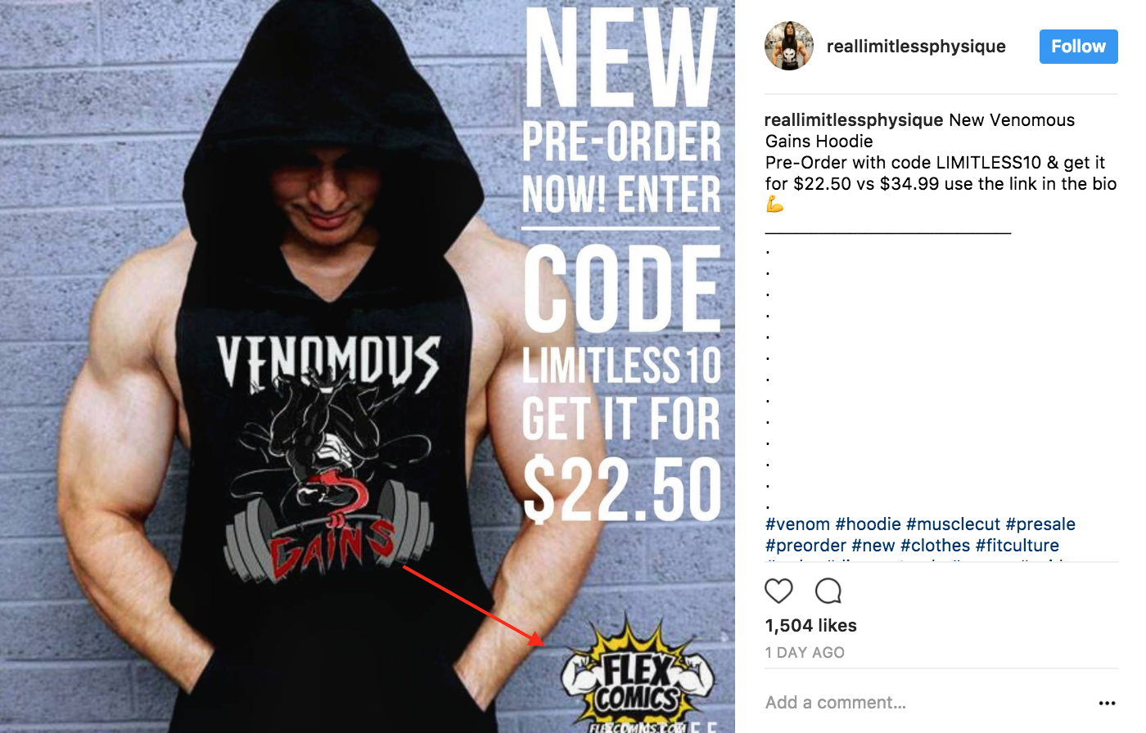Open the #musclecut hashtag
The image size is (1146, 733).
click(953, 524)
